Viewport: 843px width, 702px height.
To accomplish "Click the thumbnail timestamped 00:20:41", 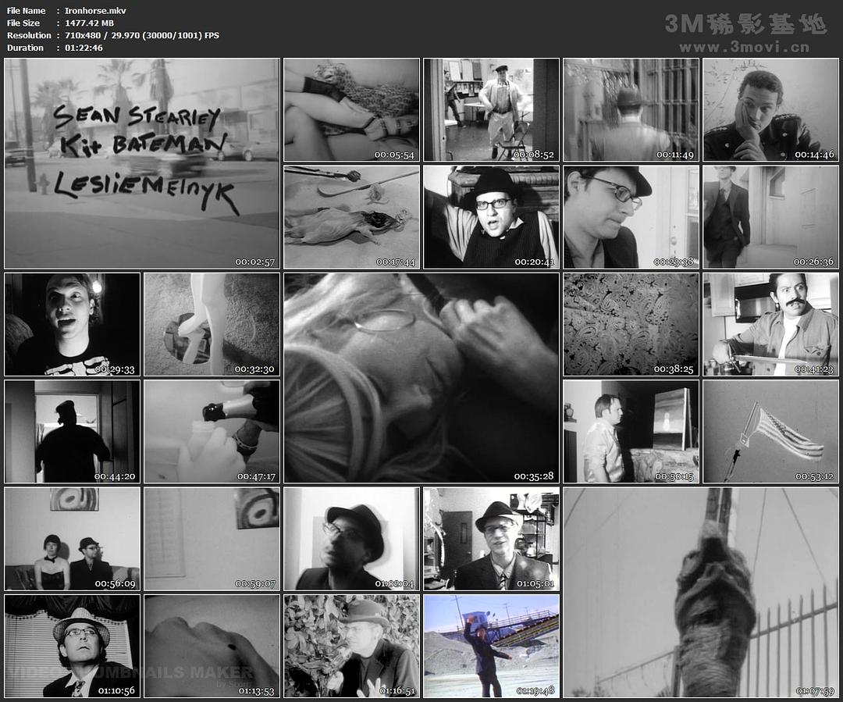I will [x=491, y=216].
